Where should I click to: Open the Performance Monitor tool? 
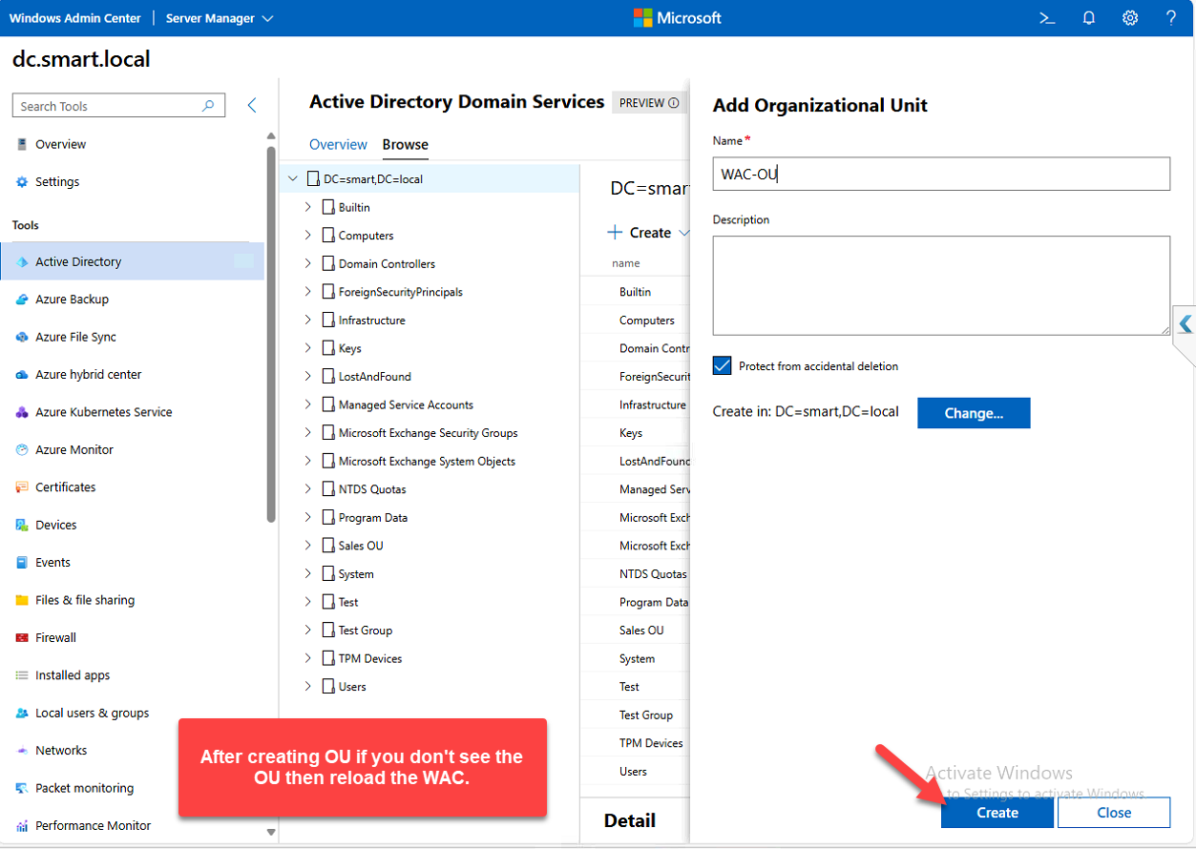point(93,825)
